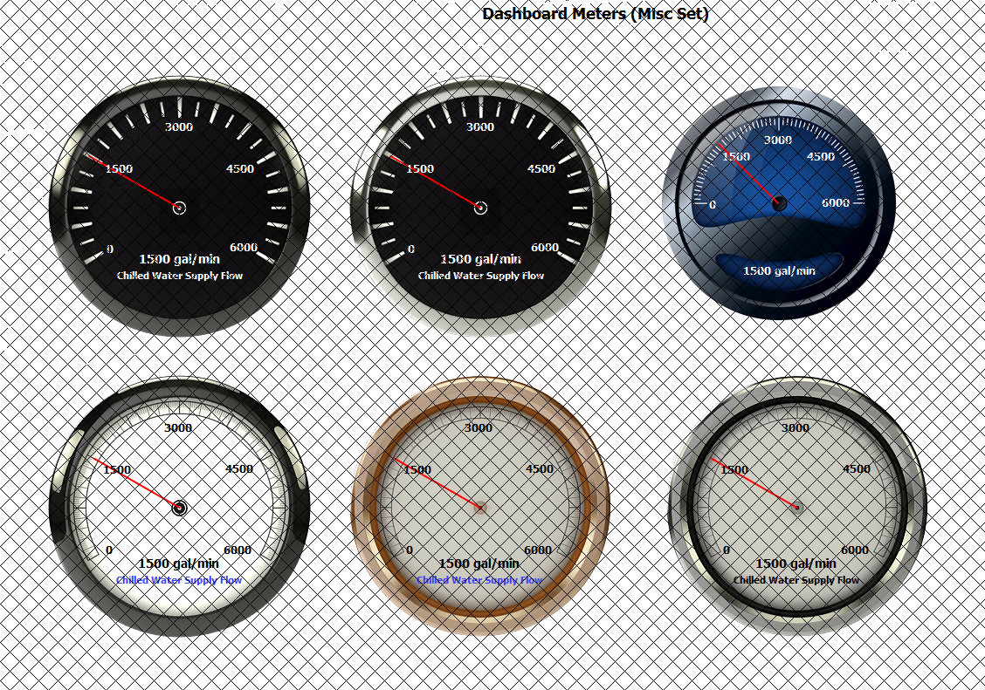This screenshot has width=985, height=690.
Task: Click 1500 gal/min readout on top-left black gauge
Action: (180, 259)
